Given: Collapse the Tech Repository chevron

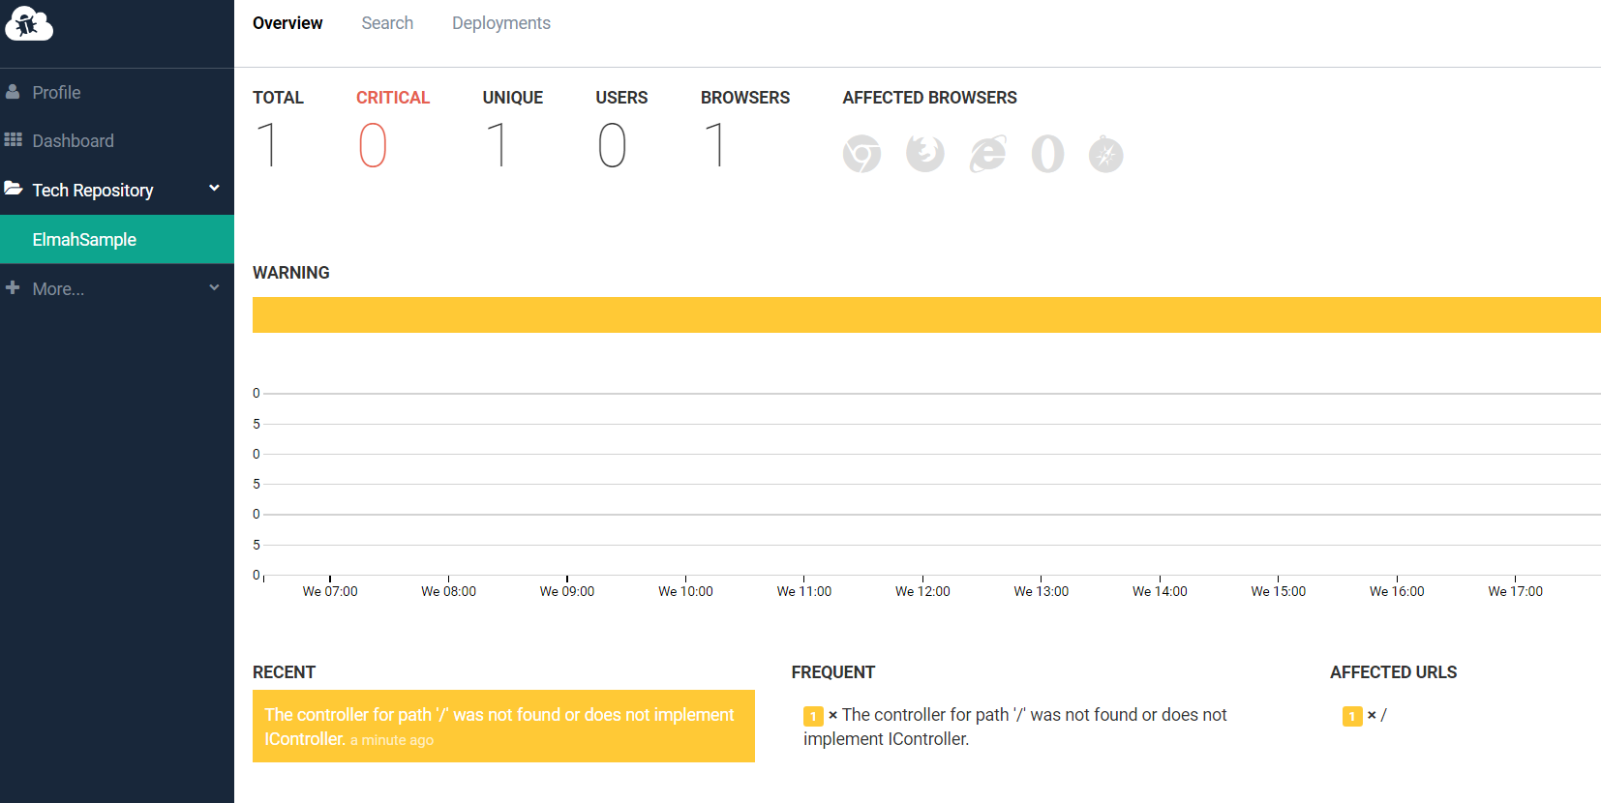Looking at the screenshot, I should 214,189.
